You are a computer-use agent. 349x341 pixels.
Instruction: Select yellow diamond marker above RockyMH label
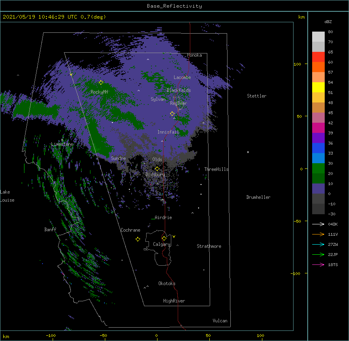(101, 82)
